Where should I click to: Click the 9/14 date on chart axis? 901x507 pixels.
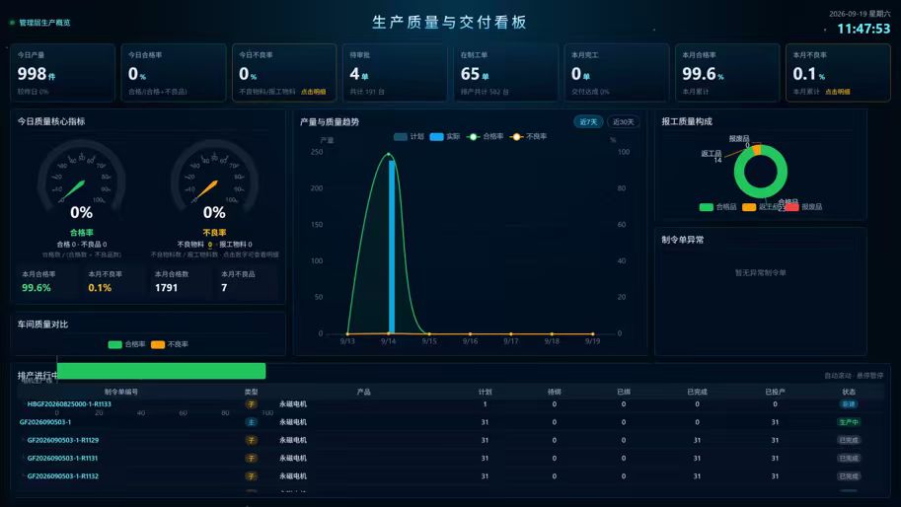click(x=389, y=341)
